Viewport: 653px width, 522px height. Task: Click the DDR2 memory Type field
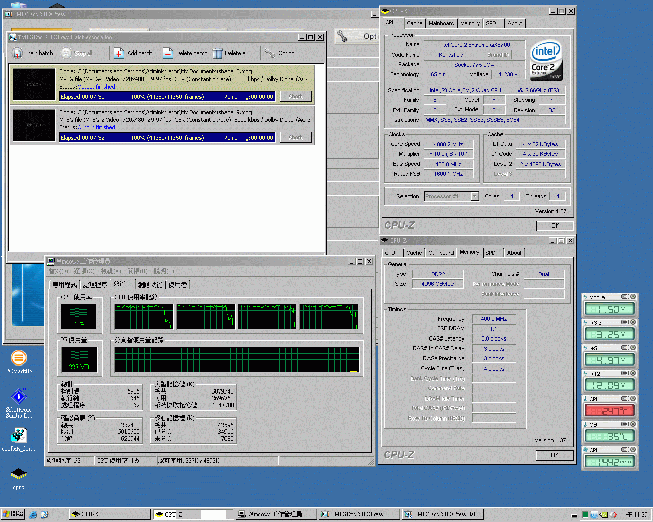(x=438, y=274)
